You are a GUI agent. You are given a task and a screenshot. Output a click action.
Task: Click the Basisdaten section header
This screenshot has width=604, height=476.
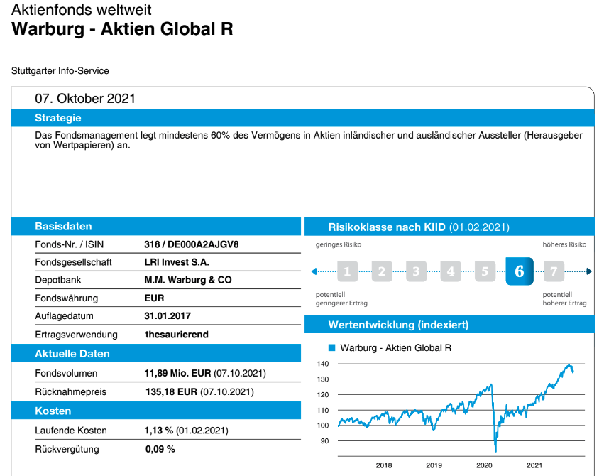tap(156, 226)
